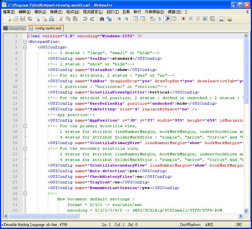
Task: Click the Copy icon
Action: click(68, 19)
